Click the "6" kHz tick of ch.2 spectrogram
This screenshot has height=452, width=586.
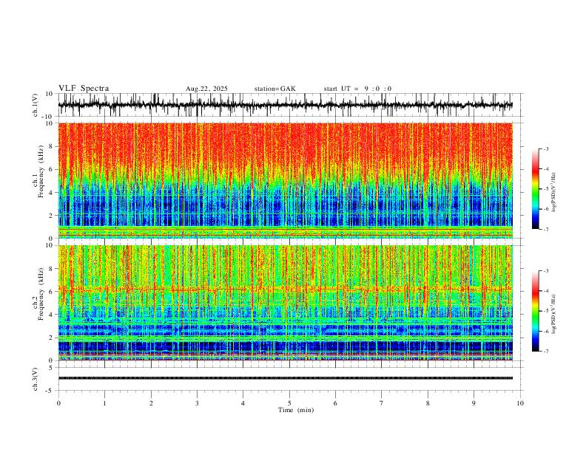51,291
